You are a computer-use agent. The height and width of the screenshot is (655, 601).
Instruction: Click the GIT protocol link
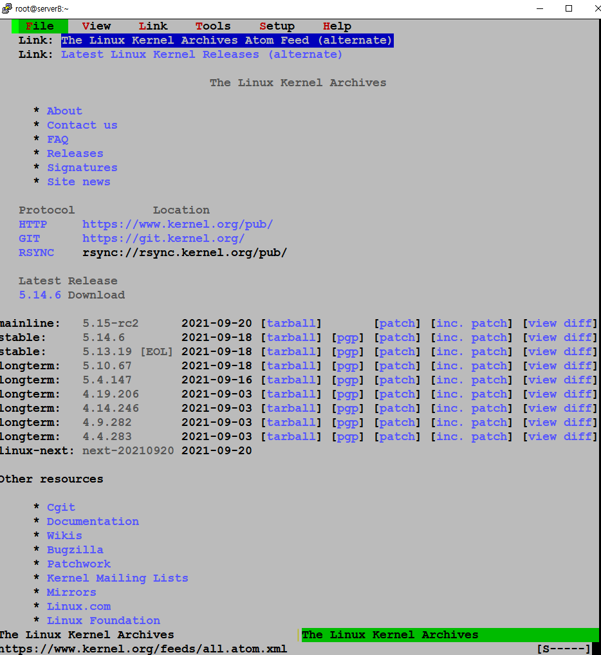point(29,239)
